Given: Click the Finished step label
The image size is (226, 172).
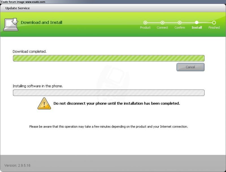Looking at the screenshot, I should (x=214, y=28).
